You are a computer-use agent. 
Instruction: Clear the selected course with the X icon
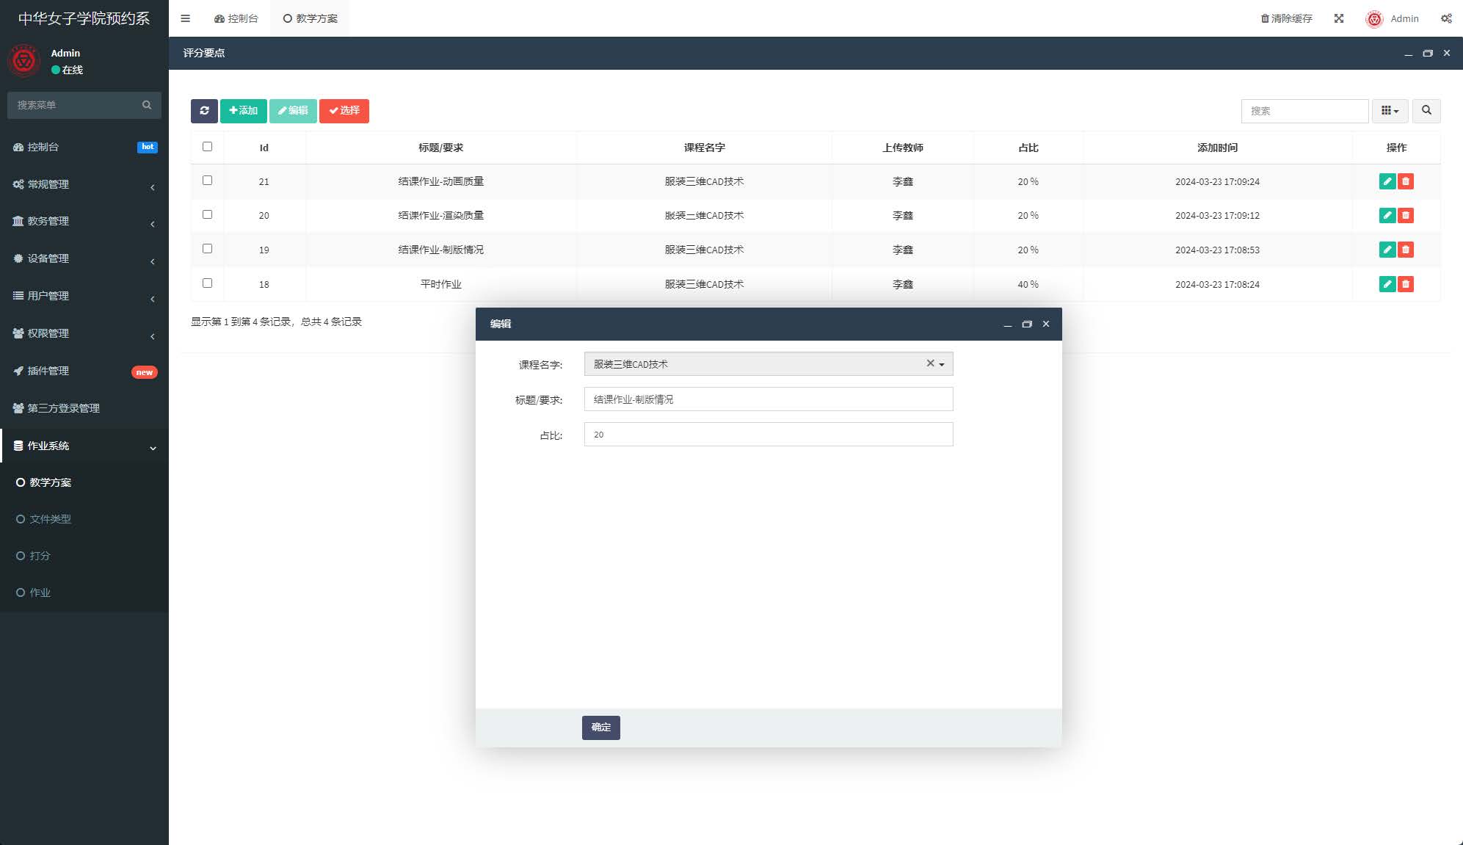coord(930,363)
